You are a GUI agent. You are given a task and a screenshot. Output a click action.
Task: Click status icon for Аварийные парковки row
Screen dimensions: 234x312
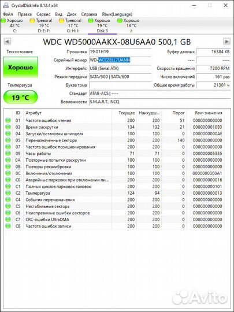pyautogui.click(x=8, y=180)
